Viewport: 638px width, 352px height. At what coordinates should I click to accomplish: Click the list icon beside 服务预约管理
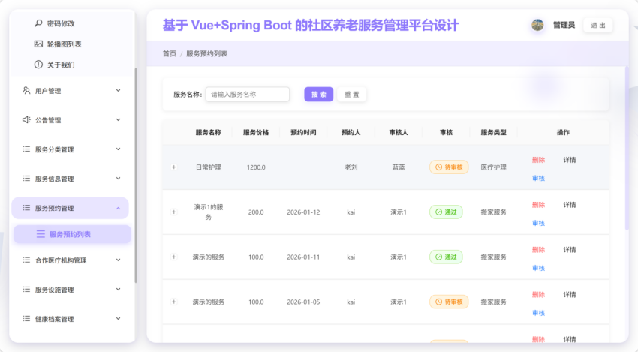[x=26, y=208]
